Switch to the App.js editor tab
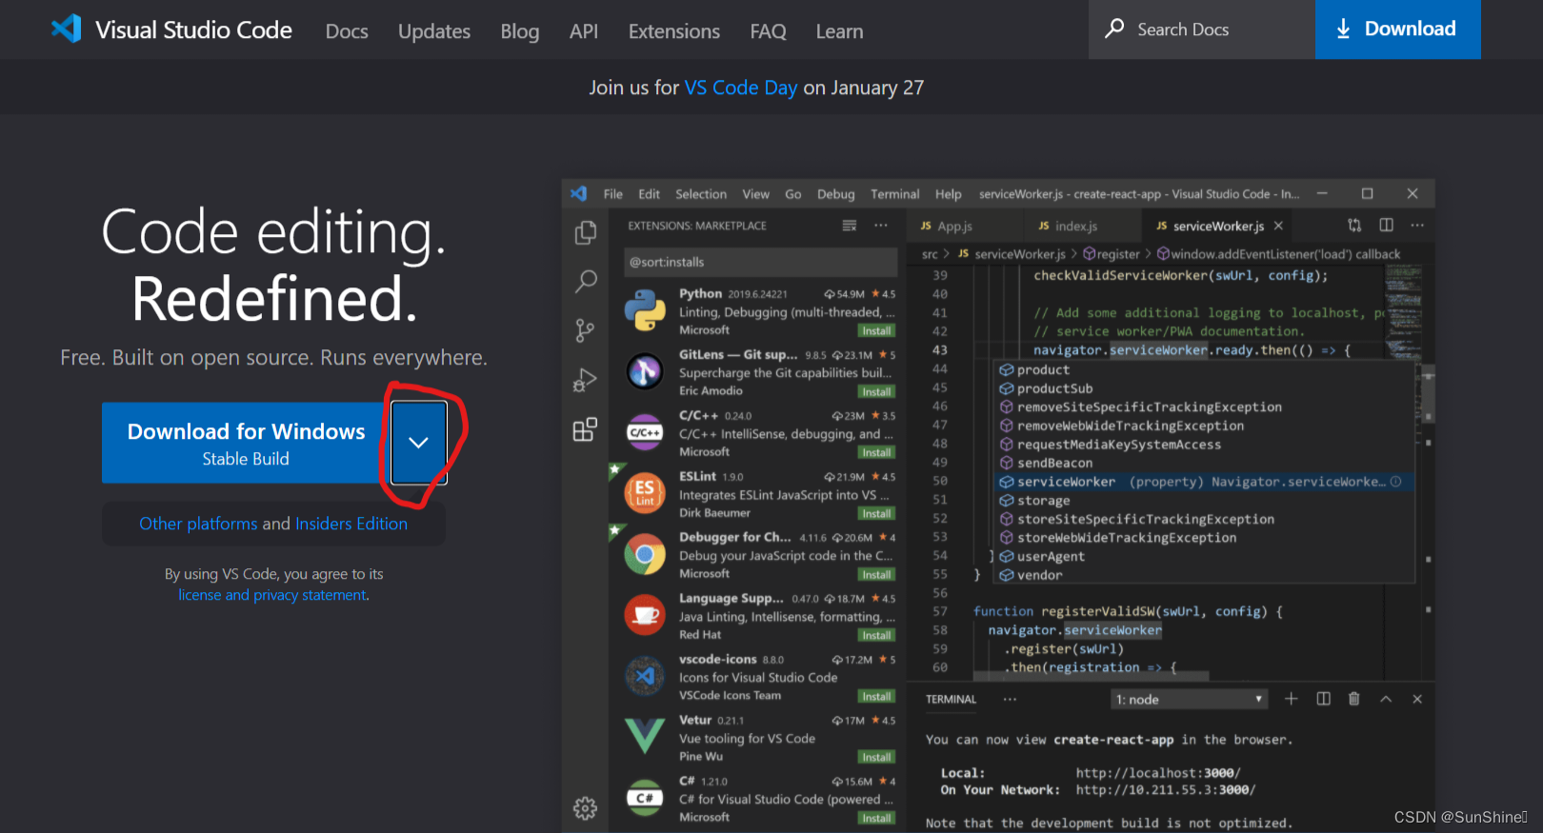Screen dimensions: 1543x833 point(952,226)
